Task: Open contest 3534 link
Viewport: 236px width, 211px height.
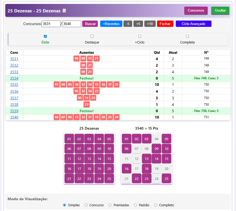Action: point(14,78)
